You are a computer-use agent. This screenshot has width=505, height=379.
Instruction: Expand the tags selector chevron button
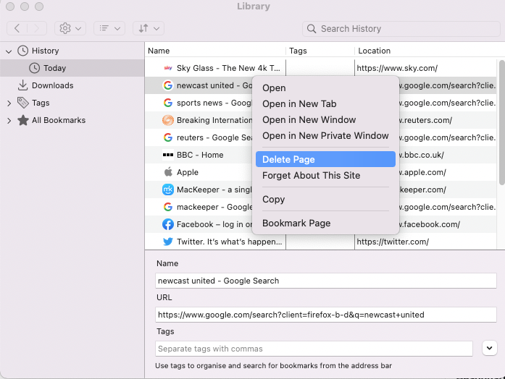489,348
